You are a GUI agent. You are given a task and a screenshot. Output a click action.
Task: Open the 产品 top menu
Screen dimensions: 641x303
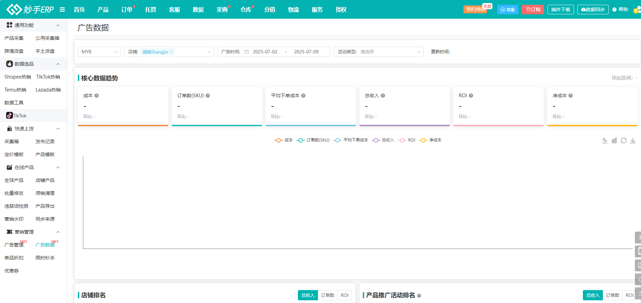103,10
